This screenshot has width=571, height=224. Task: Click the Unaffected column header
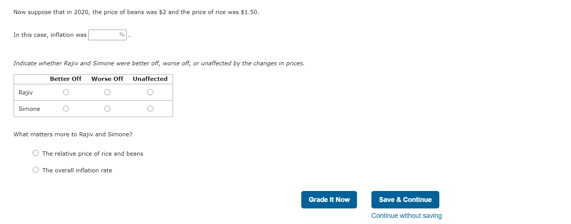pyautogui.click(x=150, y=79)
